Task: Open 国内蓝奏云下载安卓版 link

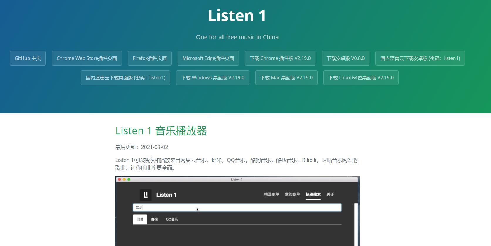Action: (420, 58)
